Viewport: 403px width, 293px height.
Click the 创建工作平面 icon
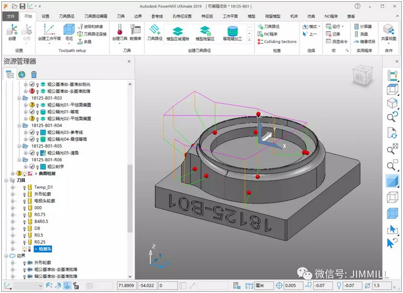tap(49, 32)
